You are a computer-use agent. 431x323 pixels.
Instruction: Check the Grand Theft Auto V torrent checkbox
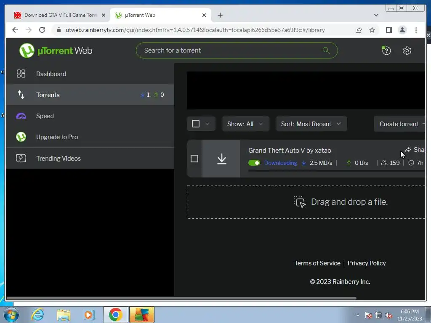[194, 159]
